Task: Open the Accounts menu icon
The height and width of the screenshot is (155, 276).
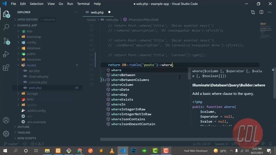Action: pos(6,120)
